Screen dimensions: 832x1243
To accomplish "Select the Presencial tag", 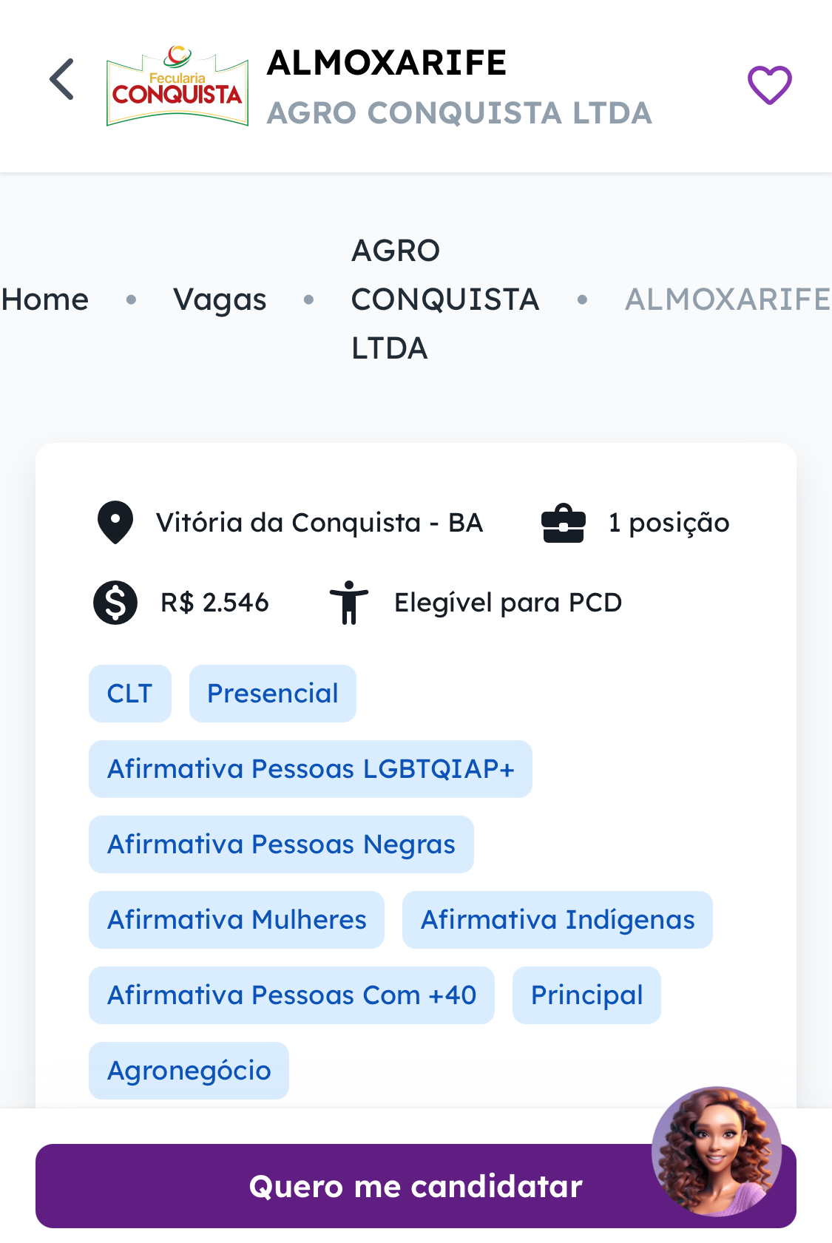I will [273, 694].
